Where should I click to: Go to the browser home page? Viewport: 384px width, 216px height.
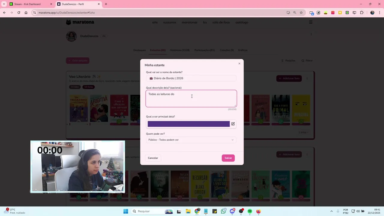coord(26,13)
